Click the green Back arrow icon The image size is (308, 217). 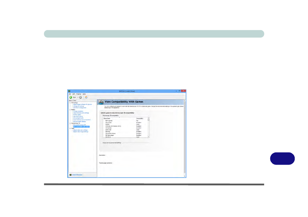point(71,97)
